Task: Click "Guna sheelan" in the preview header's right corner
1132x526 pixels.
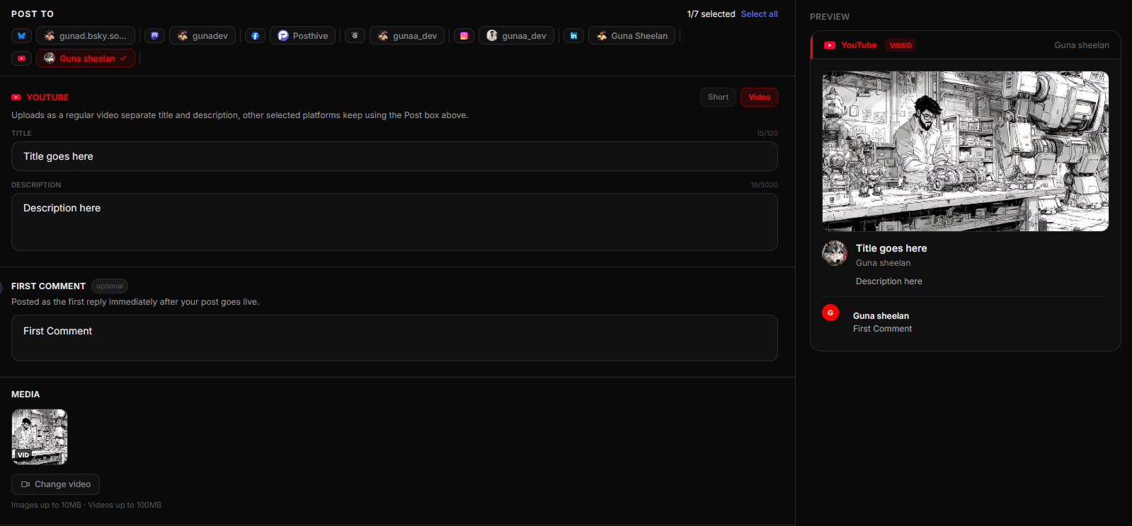Action: 1082,45
